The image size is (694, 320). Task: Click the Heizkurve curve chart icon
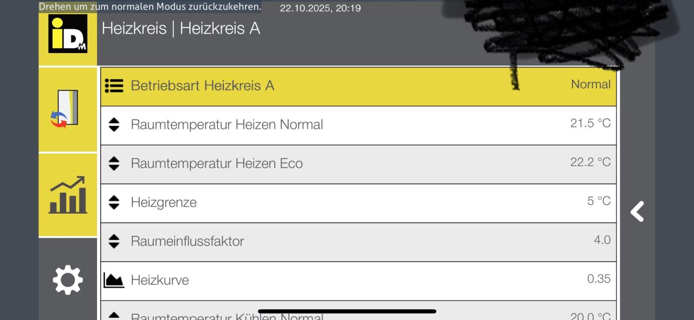pyautogui.click(x=114, y=280)
